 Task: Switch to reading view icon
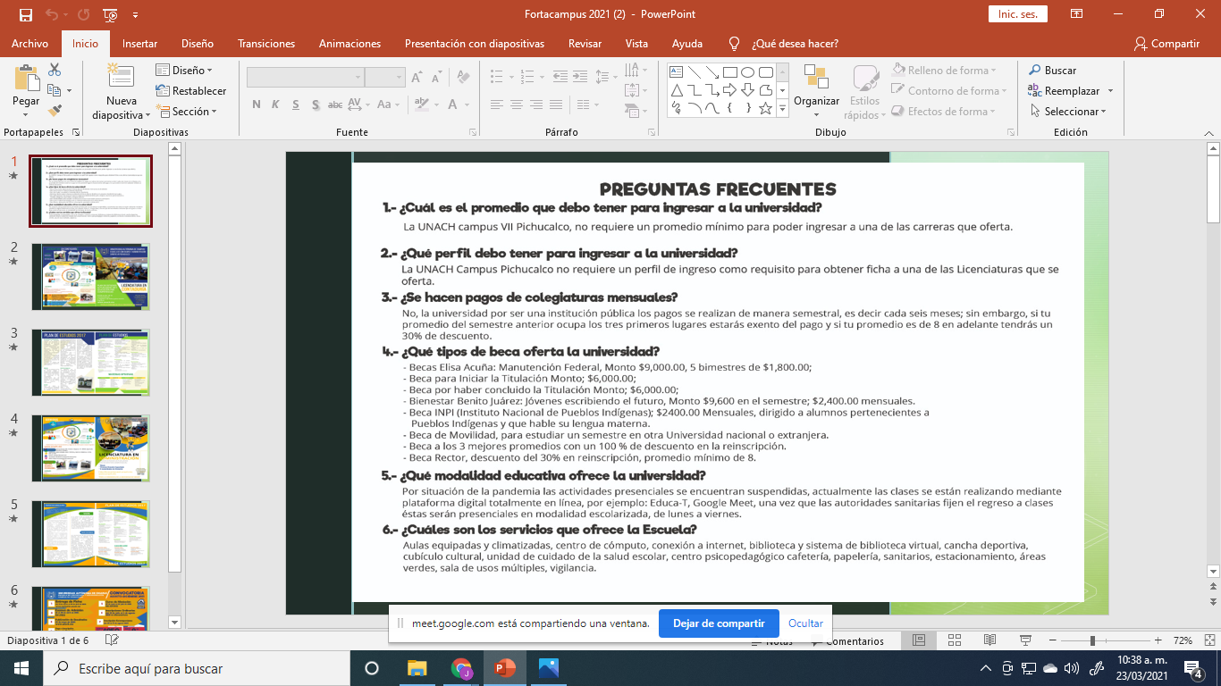(989, 640)
